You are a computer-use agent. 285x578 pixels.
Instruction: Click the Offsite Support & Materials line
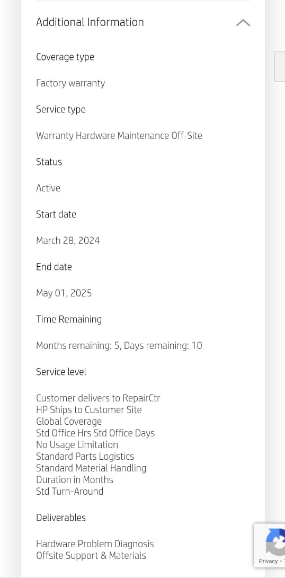click(91, 556)
